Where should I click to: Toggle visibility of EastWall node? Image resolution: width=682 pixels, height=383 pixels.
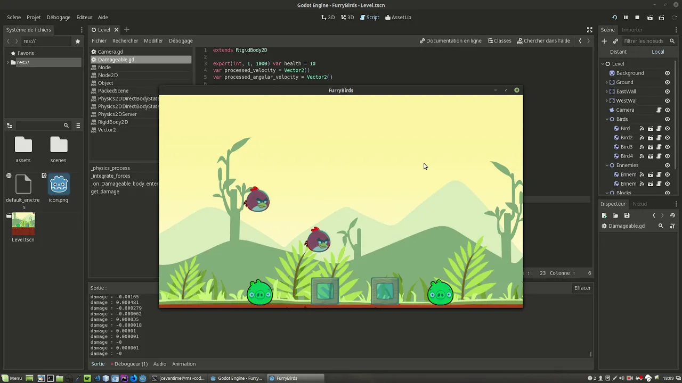tap(667, 91)
